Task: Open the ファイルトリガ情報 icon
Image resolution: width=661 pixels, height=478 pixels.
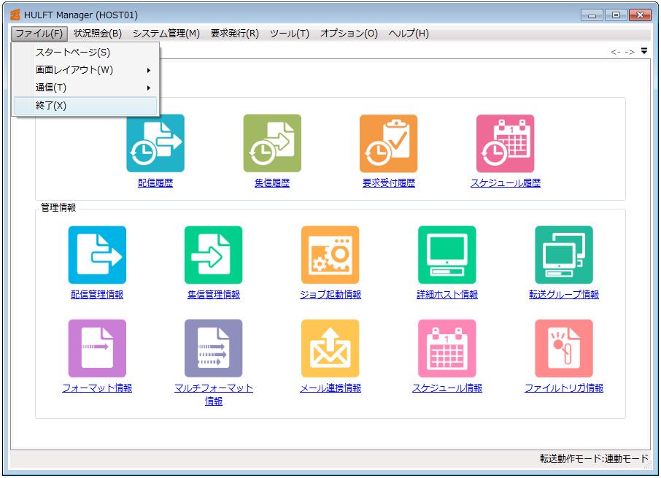Action: click(x=563, y=348)
